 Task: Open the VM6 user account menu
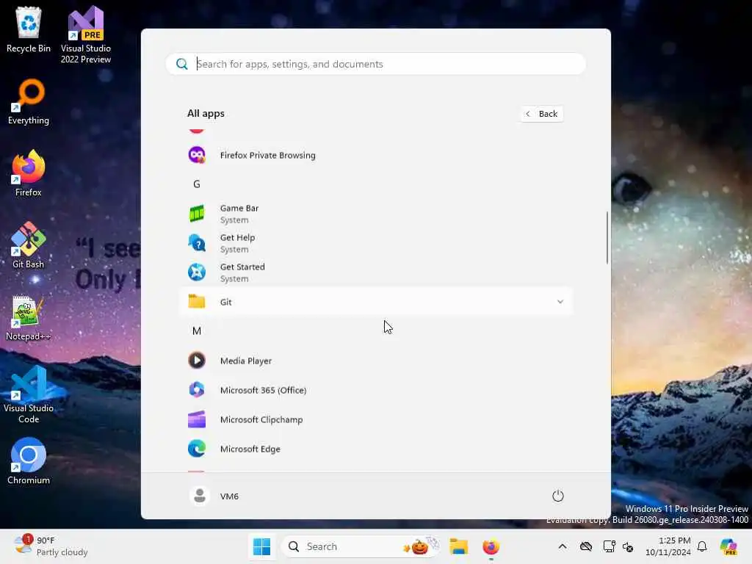[214, 496]
